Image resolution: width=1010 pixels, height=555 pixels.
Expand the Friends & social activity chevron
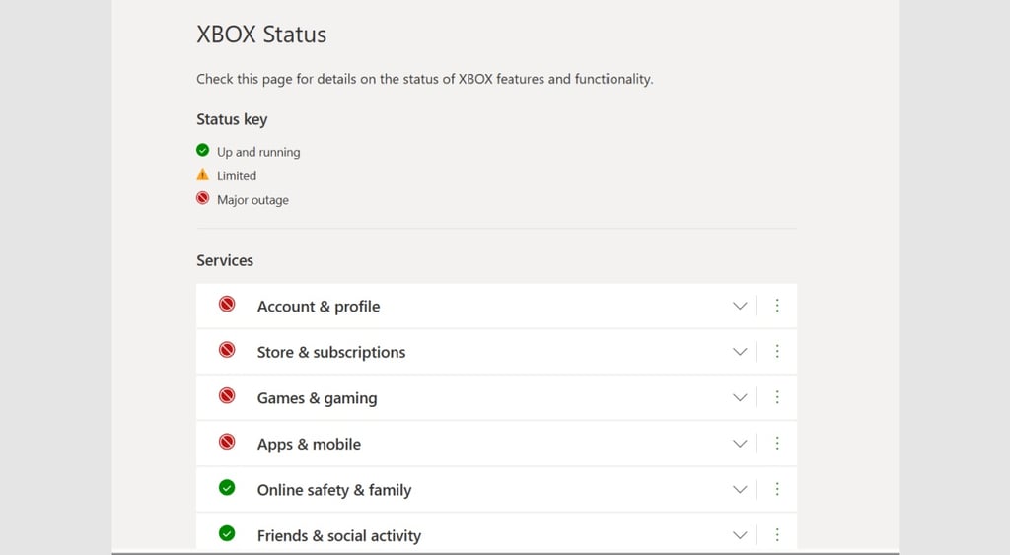(x=740, y=535)
